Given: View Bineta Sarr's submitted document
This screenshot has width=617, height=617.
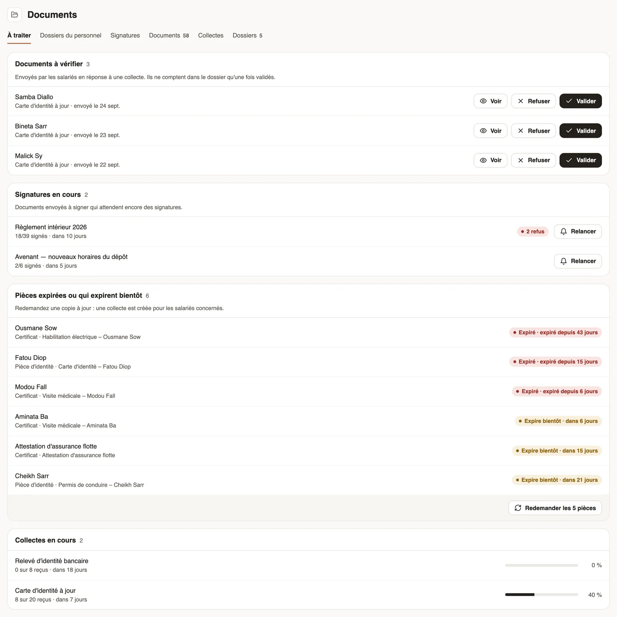Looking at the screenshot, I should (491, 131).
